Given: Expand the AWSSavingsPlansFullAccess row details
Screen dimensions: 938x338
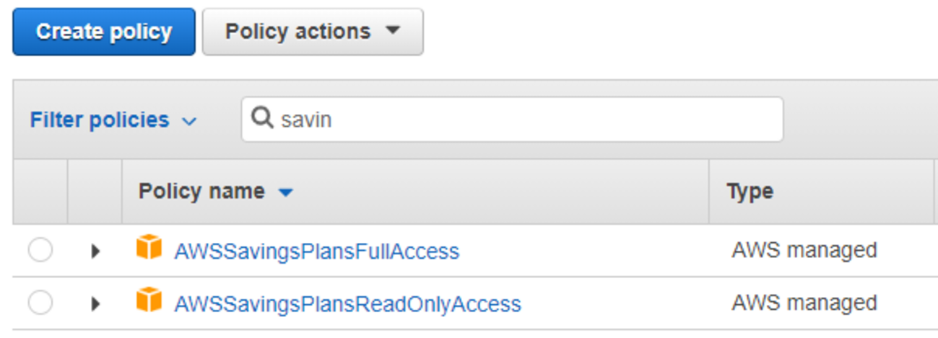Looking at the screenshot, I should tap(95, 251).
